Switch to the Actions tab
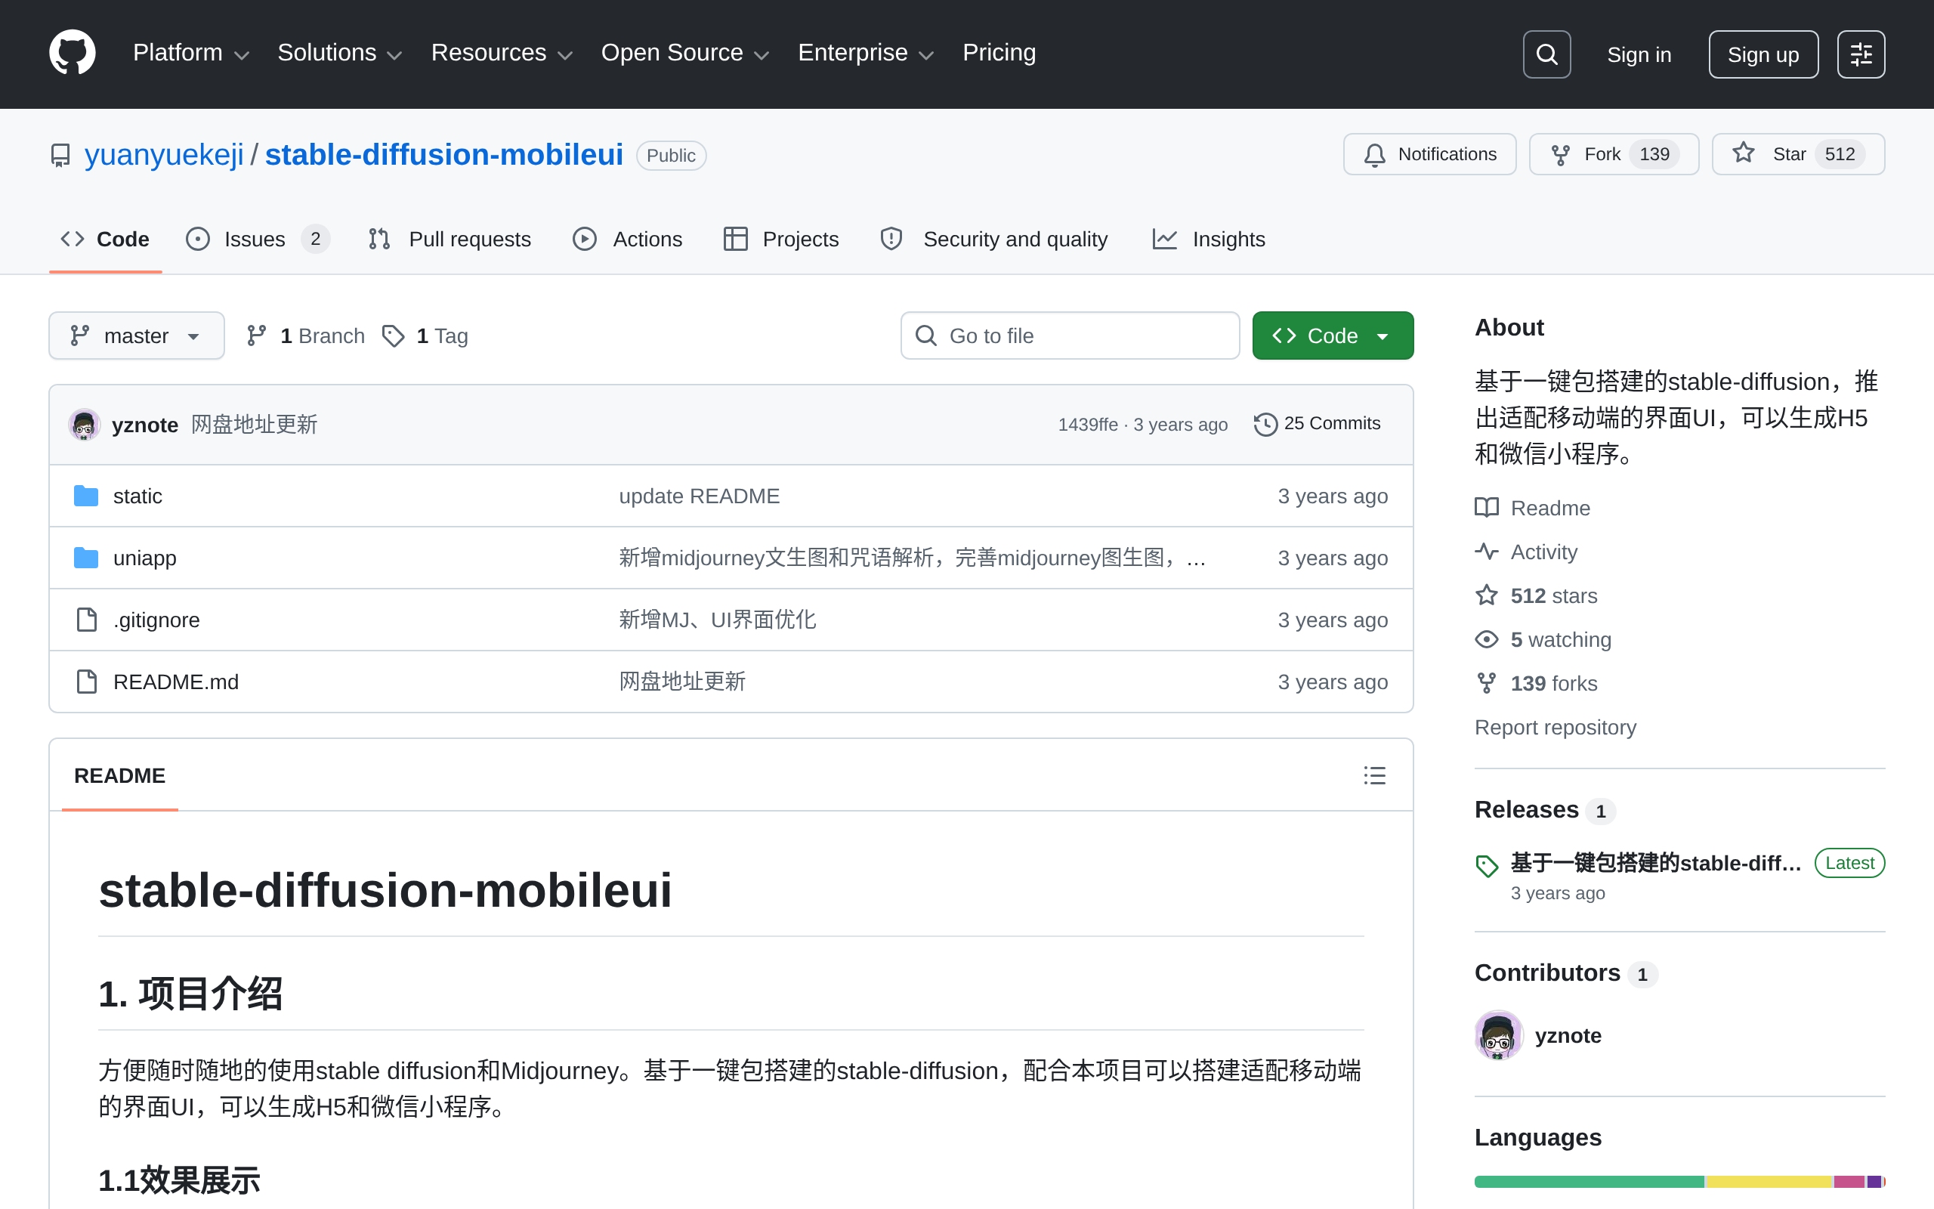 coord(628,239)
